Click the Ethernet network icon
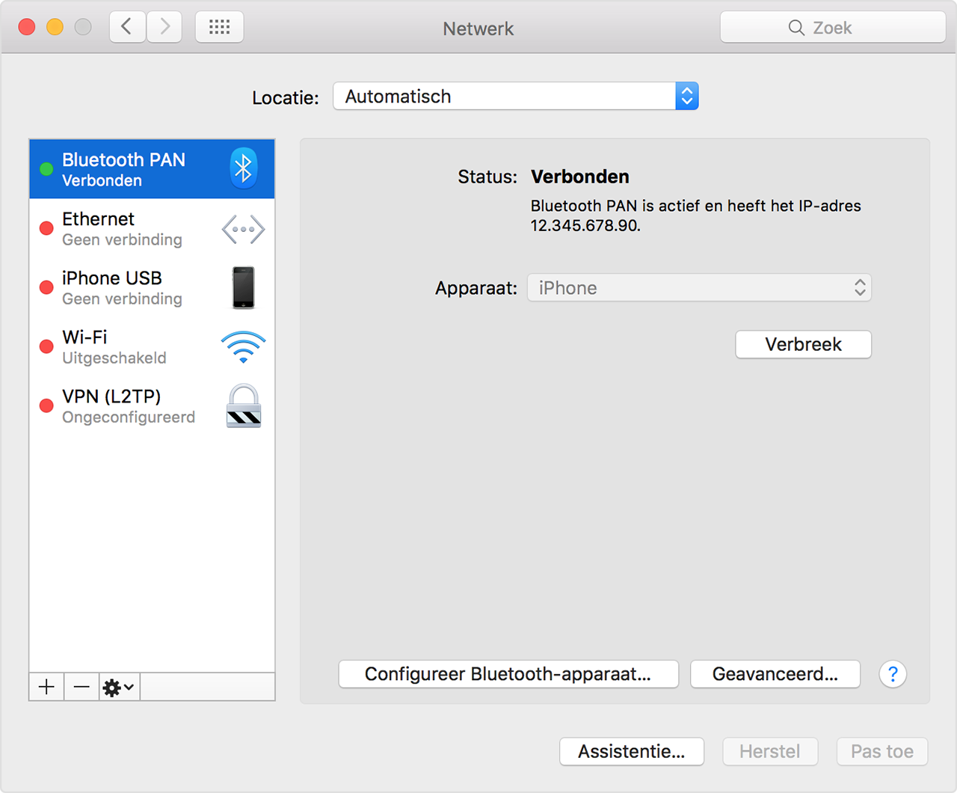This screenshot has width=957, height=793. tap(243, 228)
